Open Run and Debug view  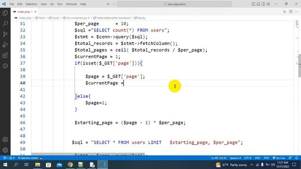[5, 45]
